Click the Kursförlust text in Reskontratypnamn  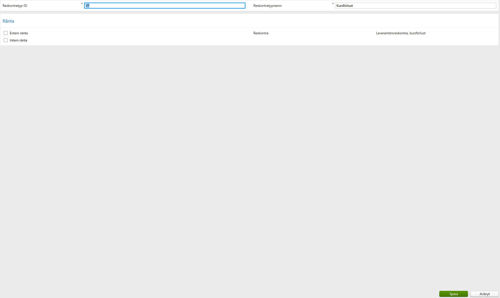click(x=344, y=5)
